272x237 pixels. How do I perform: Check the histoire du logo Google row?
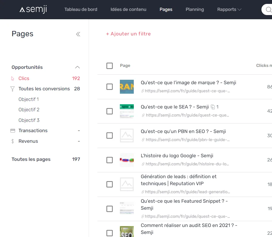[110, 160]
